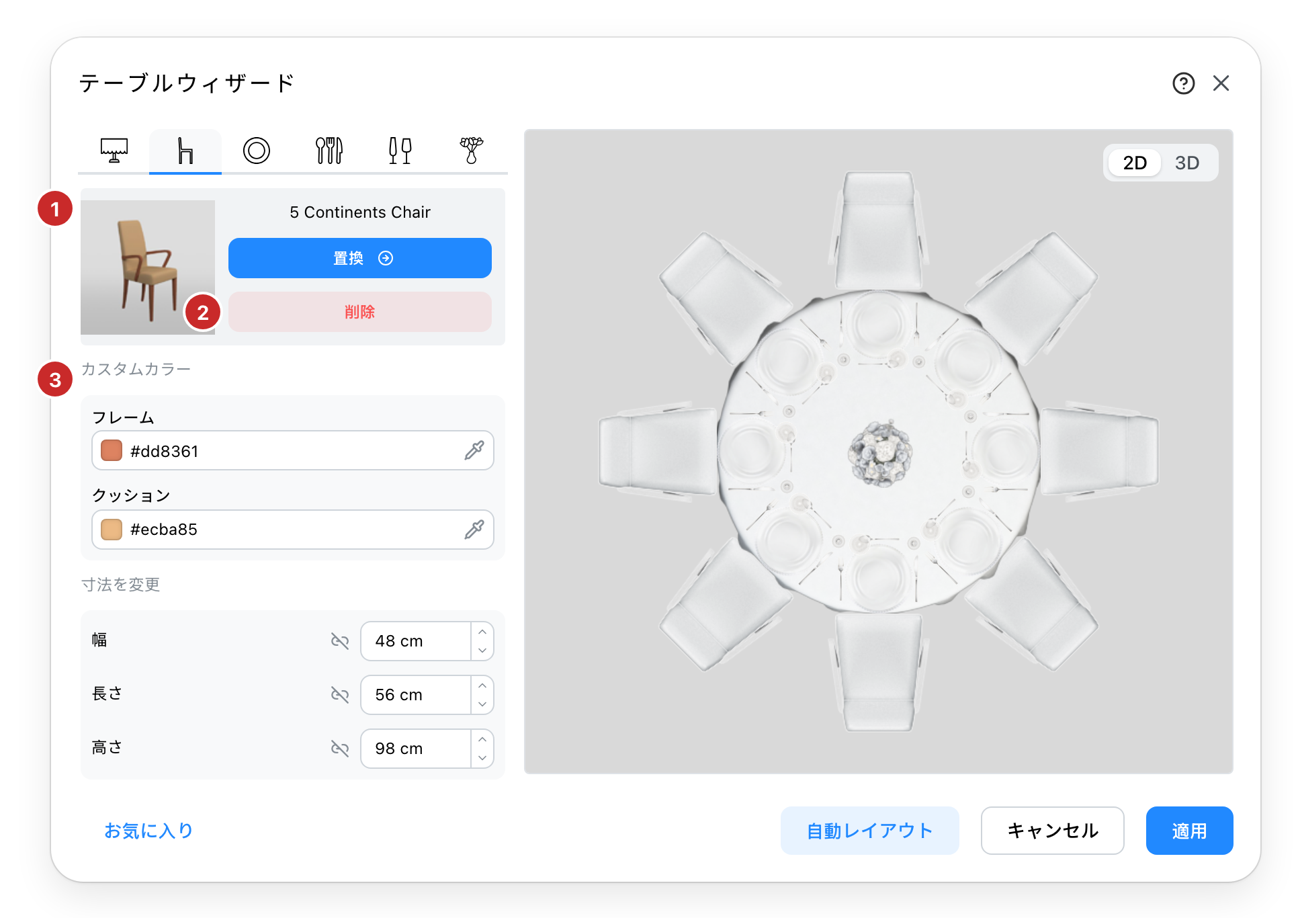Screen dimensions: 1298x918
Task: Use the eyedropper for frame color
Action: click(474, 450)
